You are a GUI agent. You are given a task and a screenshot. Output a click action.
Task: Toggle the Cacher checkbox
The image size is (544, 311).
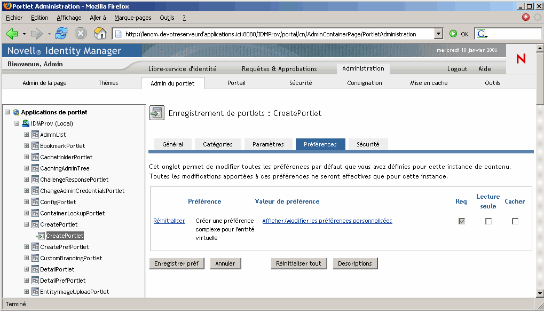(x=515, y=221)
